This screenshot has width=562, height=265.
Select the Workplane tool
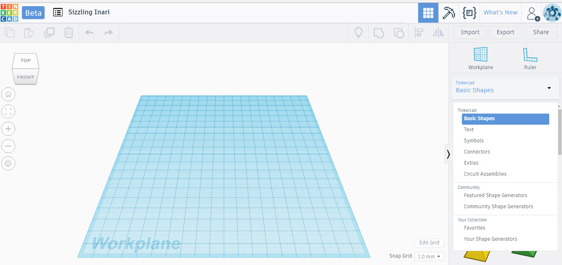point(480,58)
